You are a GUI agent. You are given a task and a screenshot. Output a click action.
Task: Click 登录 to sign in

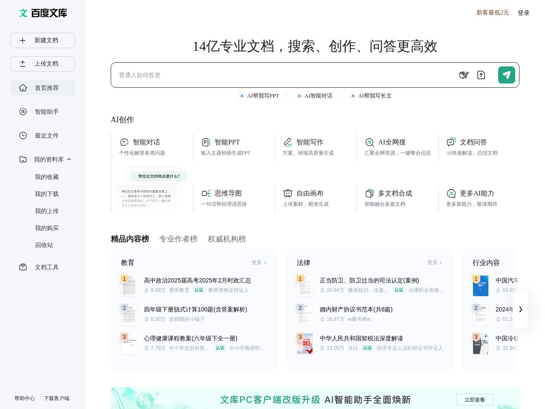coord(523,13)
